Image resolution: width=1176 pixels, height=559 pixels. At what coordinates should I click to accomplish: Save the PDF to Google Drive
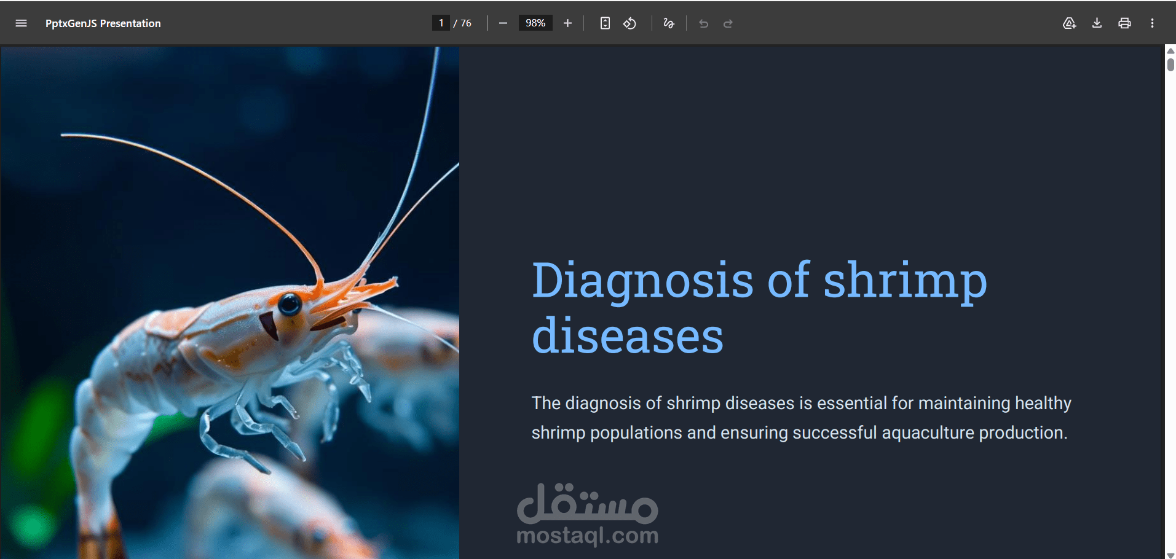click(x=1070, y=23)
